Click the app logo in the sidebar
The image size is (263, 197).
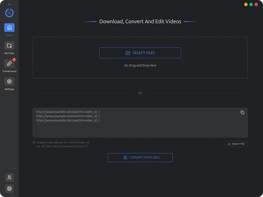pos(10,13)
